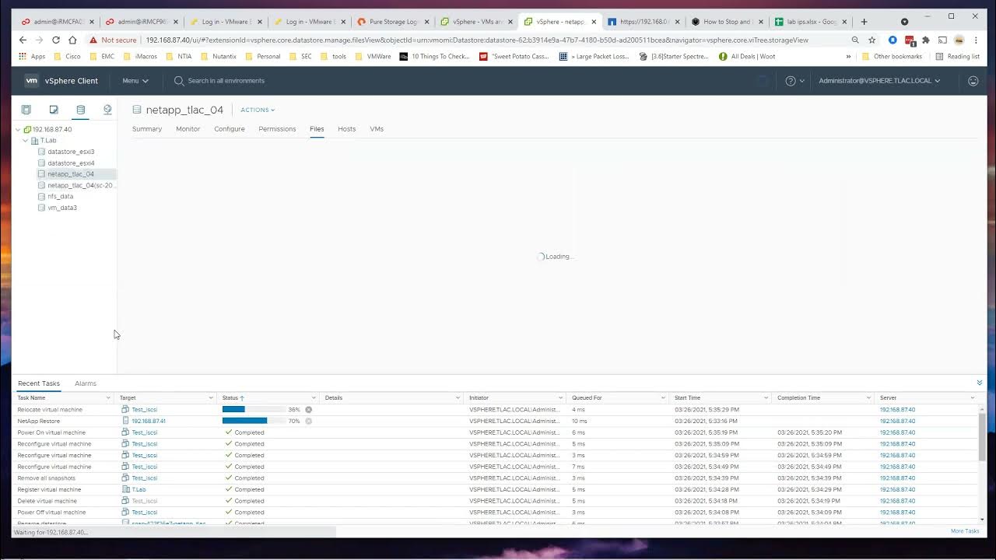
Task: Open the Other bookmarks folder
Action: coord(893,56)
